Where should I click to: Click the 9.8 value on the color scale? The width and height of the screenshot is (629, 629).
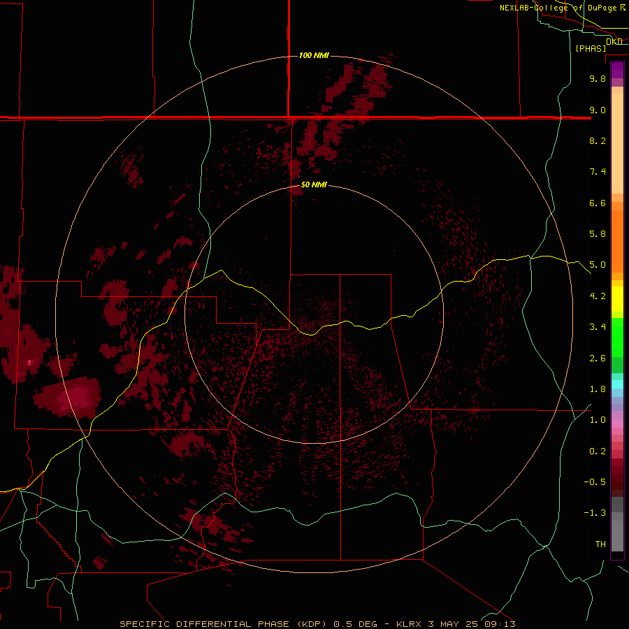(x=598, y=78)
